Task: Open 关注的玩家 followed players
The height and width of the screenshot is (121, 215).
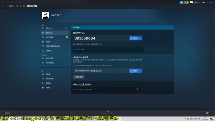Action: 55,58
